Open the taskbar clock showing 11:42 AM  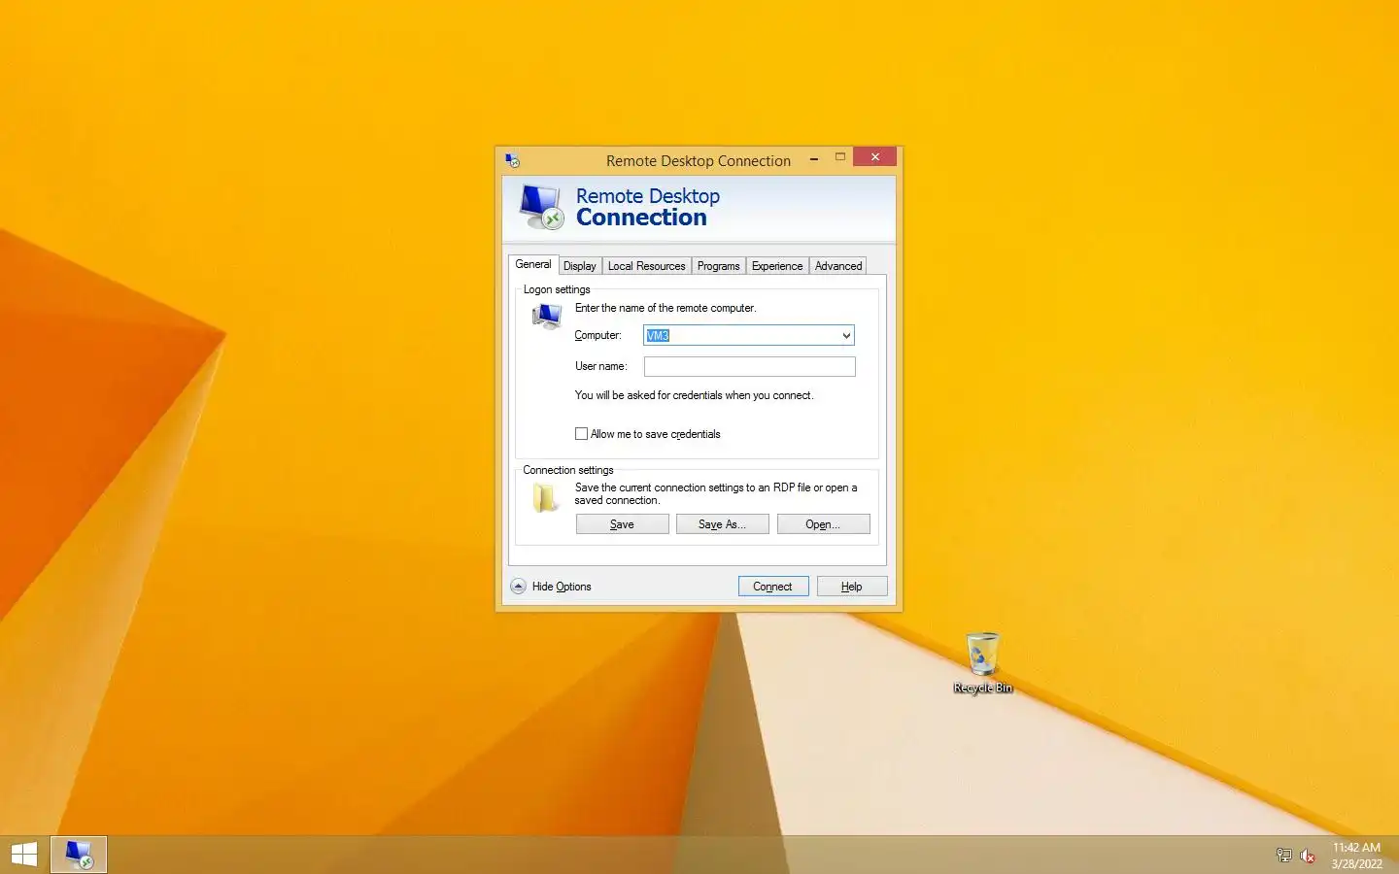[1356, 856]
